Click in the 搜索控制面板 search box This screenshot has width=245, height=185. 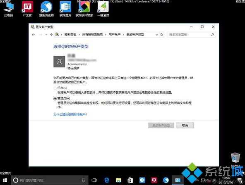190,35
